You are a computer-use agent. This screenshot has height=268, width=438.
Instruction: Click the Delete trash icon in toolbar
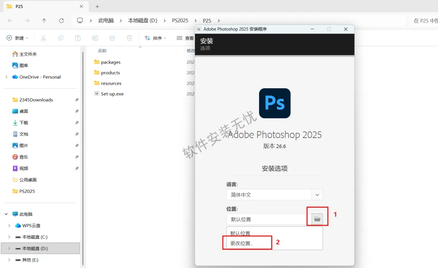tap(129, 38)
